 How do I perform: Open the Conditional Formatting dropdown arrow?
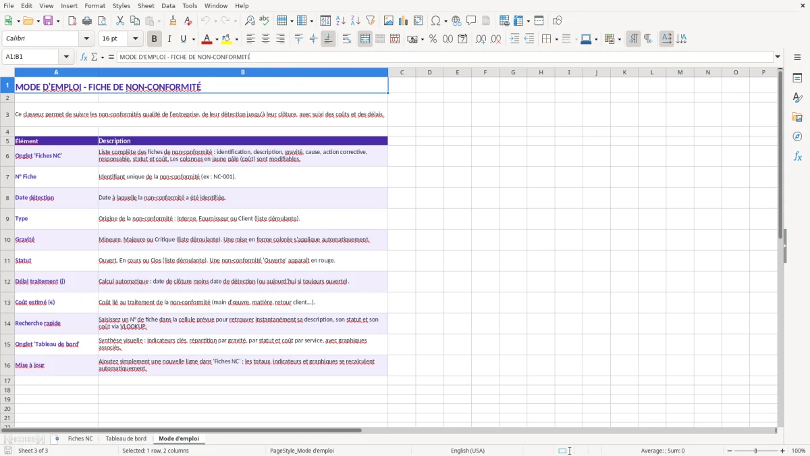619,39
